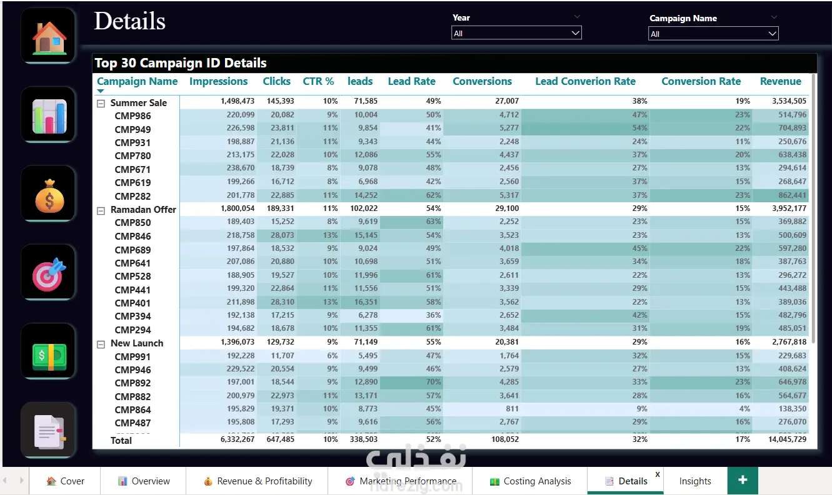832x495 pixels.
Task: Open the house Home navigation icon
Action: pos(49,36)
